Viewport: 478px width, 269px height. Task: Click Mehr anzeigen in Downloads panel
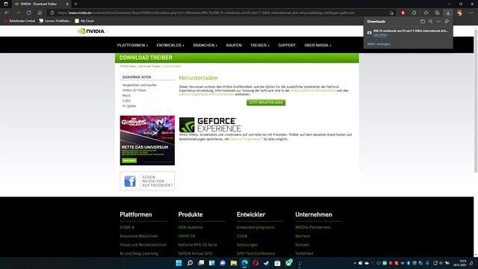(x=379, y=44)
